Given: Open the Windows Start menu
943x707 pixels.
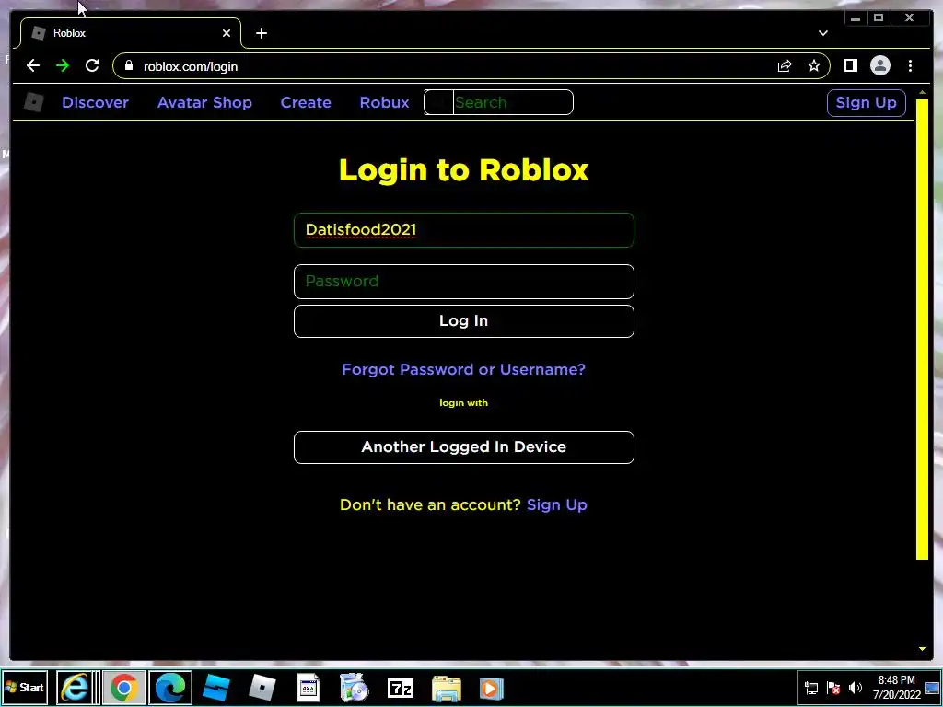Looking at the screenshot, I should 25,687.
